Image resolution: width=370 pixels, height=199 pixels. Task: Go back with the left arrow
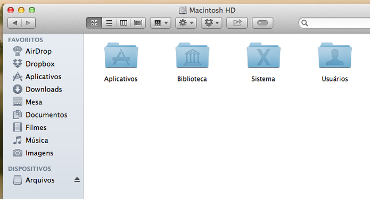[14, 23]
